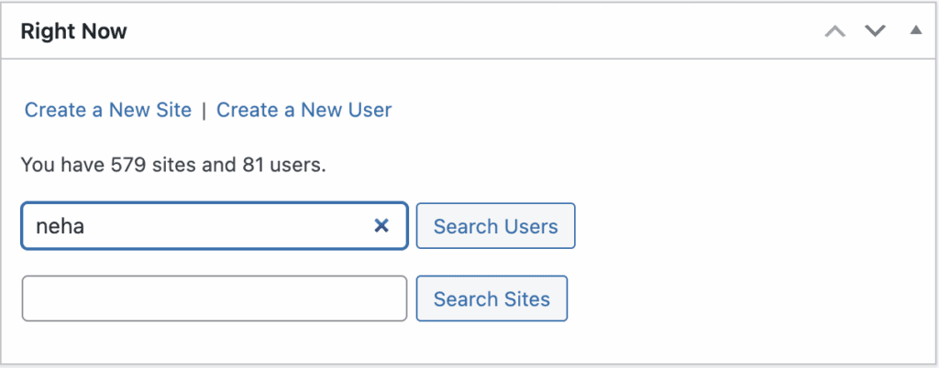Click the blank area right of Search Sites
Viewport: 939px width, 368px height.
click(x=734, y=298)
